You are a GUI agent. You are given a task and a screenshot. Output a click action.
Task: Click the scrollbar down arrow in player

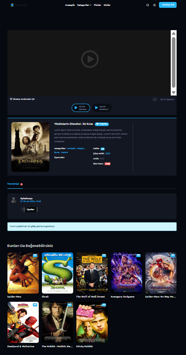coord(174,92)
